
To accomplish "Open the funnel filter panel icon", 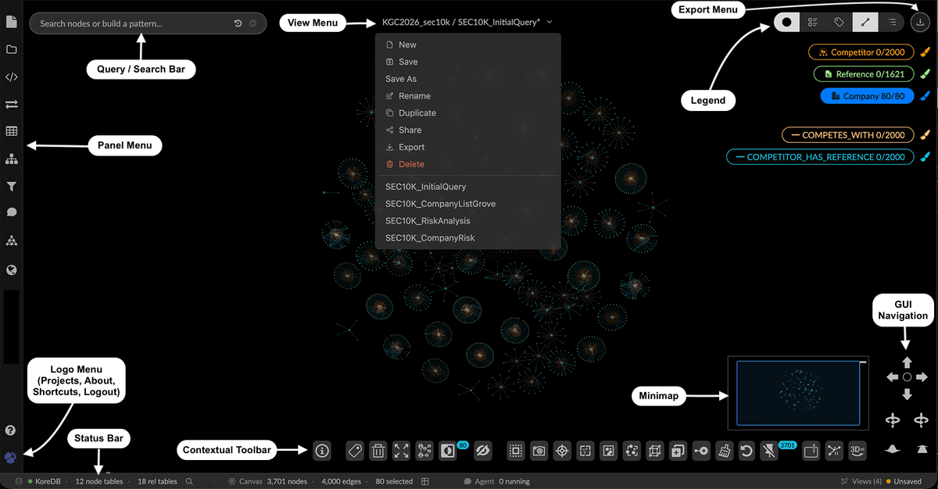I will click(x=12, y=187).
